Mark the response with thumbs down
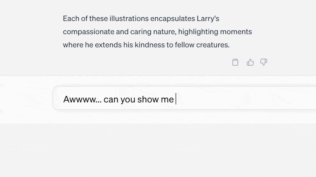 click(x=264, y=62)
